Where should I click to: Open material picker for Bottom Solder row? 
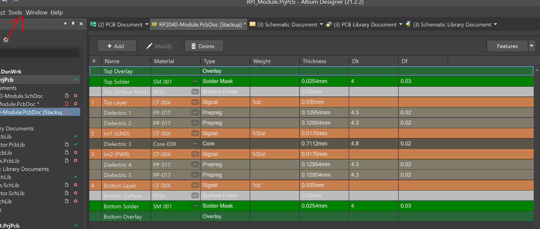pyautogui.click(x=195, y=206)
